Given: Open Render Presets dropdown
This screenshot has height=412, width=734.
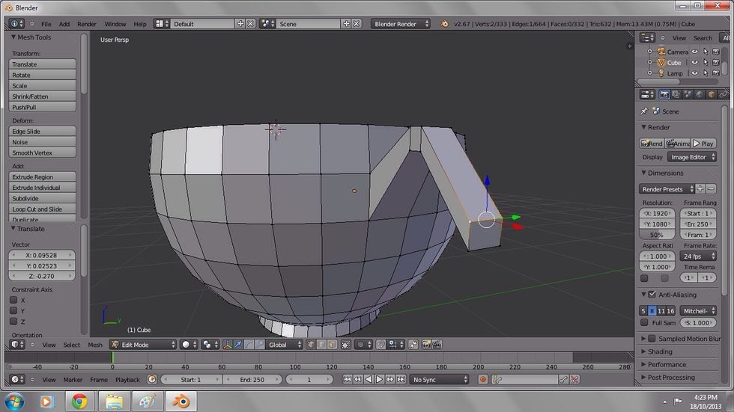Looking at the screenshot, I should [x=667, y=189].
